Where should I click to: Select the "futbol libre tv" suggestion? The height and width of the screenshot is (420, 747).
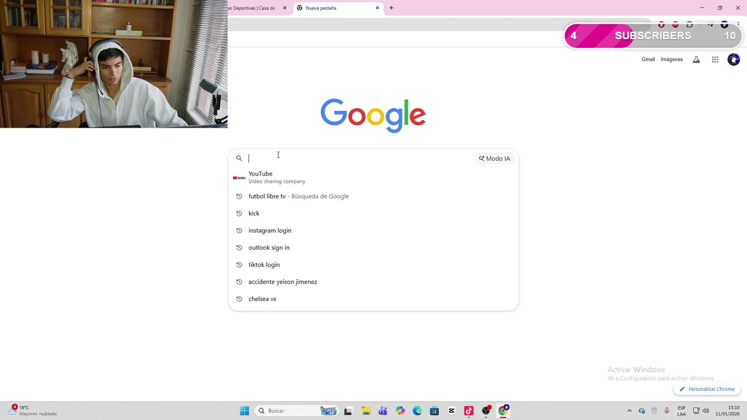[x=373, y=197]
